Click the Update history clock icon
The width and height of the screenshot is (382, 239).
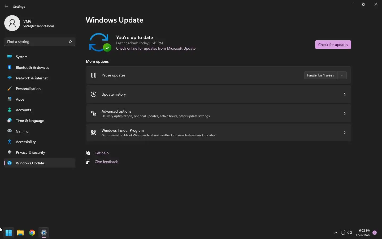(x=94, y=94)
